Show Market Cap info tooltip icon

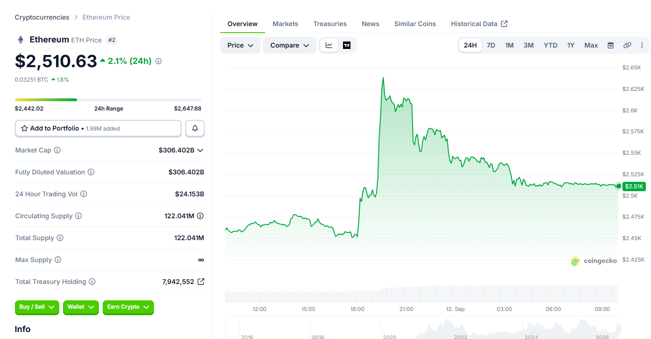(x=57, y=150)
